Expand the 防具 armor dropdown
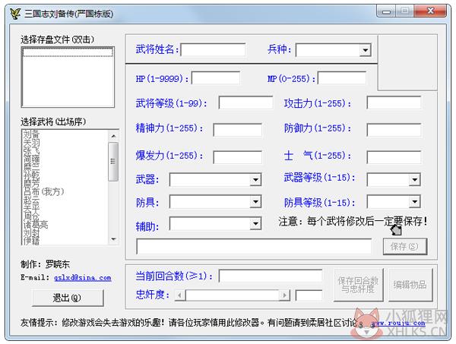The width and height of the screenshot is (456, 344). 255,202
